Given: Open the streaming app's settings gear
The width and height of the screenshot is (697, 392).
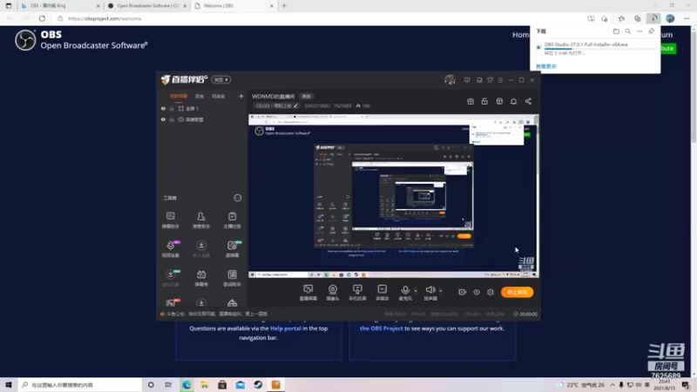Looking at the screenshot, I should (491, 292).
